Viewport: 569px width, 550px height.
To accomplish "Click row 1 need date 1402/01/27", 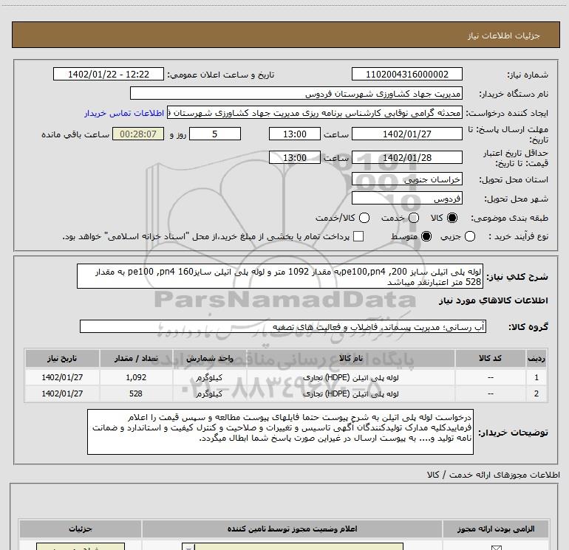I will [x=62, y=377].
